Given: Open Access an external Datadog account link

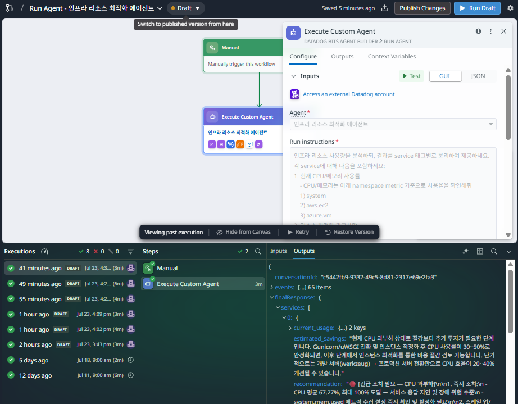Looking at the screenshot, I should 348,94.
